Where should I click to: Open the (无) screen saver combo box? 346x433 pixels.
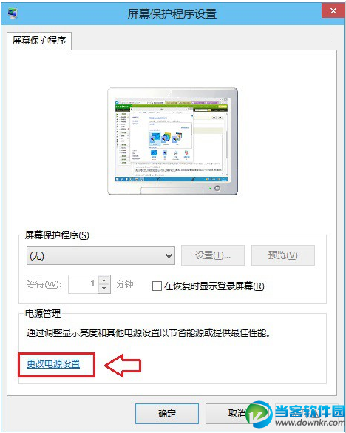tap(101, 255)
